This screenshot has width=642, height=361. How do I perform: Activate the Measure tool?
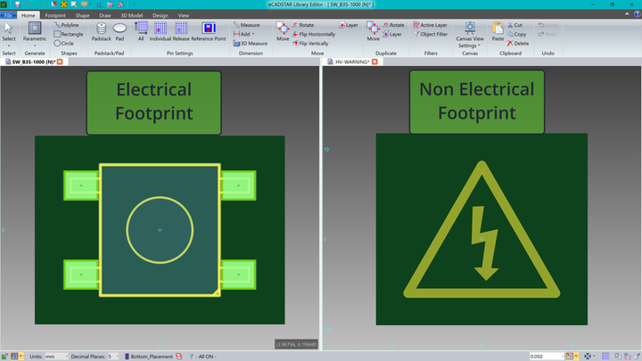tap(246, 25)
